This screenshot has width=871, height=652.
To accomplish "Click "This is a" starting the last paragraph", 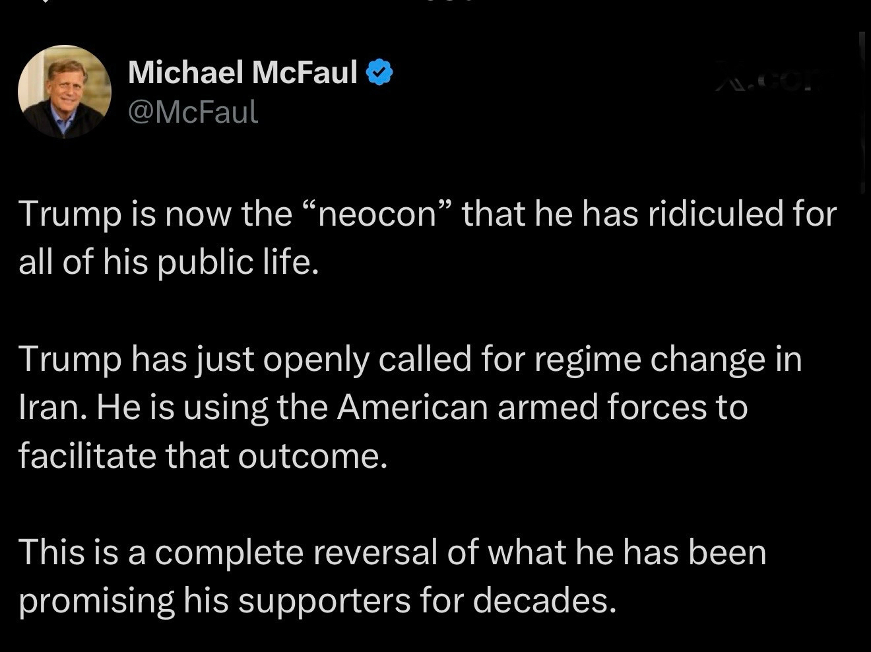I will point(82,552).
